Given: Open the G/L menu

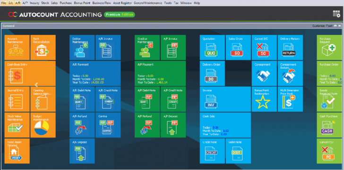Looking at the screenshot, I should [x=11, y=3].
